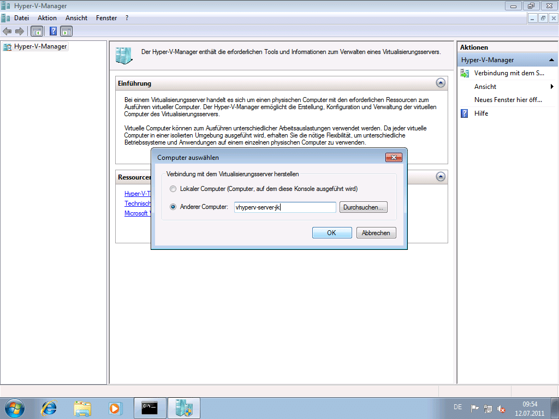Click the blue Help icon in the toolbar
Image resolution: width=559 pixels, height=419 pixels.
point(53,31)
